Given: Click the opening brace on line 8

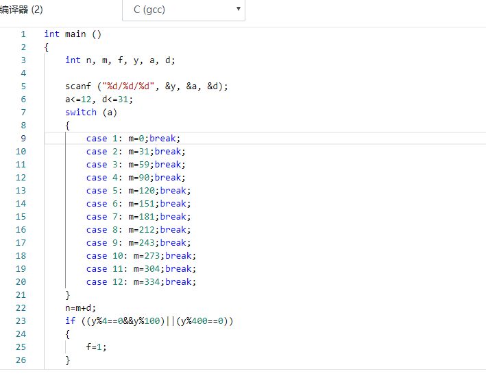Looking at the screenshot, I should coord(68,126).
